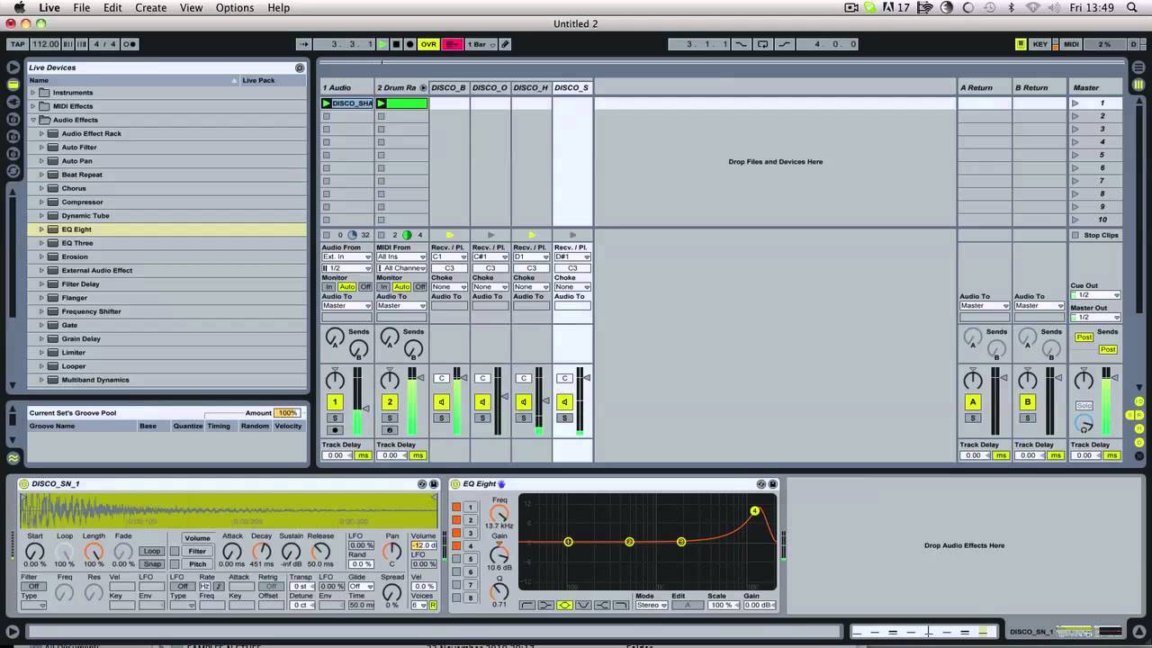1152x648 pixels.
Task: Open MIDI From dropdown showing All Ins
Action: click(401, 257)
